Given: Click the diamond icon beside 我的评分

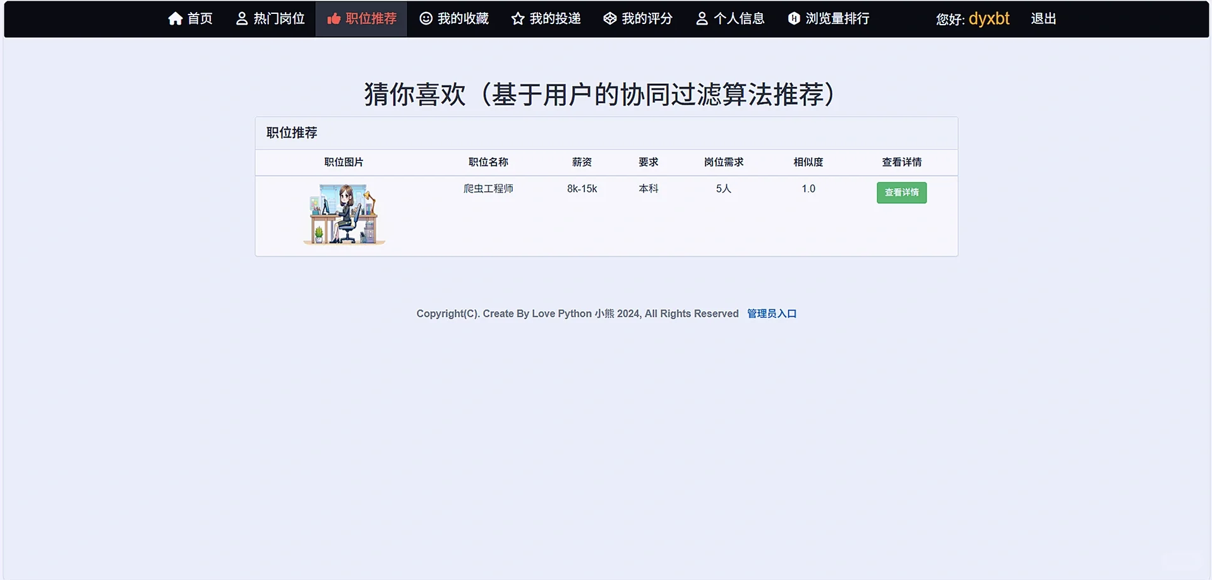Looking at the screenshot, I should 610,19.
